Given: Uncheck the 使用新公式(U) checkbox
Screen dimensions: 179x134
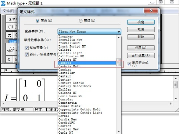Looking at the screenshot, I should (x=129, y=64).
